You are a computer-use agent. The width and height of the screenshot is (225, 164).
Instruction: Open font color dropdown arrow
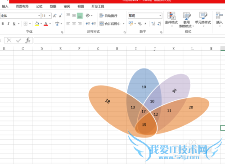50,24
